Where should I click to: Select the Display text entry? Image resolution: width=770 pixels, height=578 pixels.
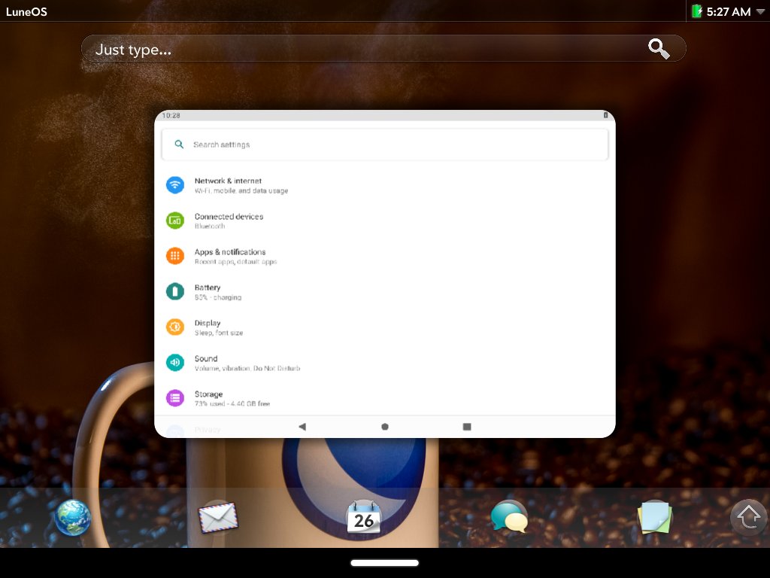click(x=208, y=323)
